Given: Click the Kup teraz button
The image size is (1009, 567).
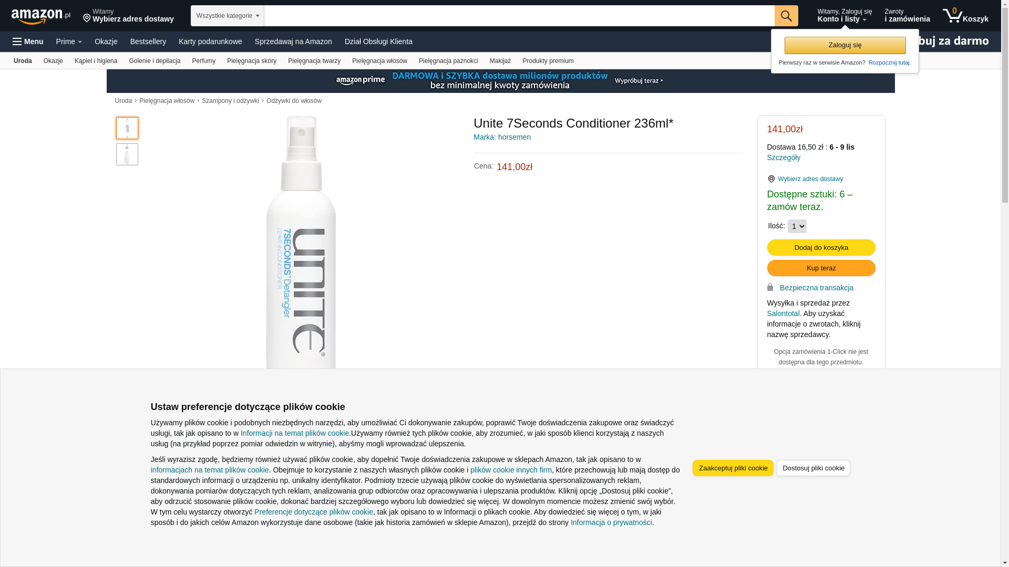Looking at the screenshot, I should [821, 268].
